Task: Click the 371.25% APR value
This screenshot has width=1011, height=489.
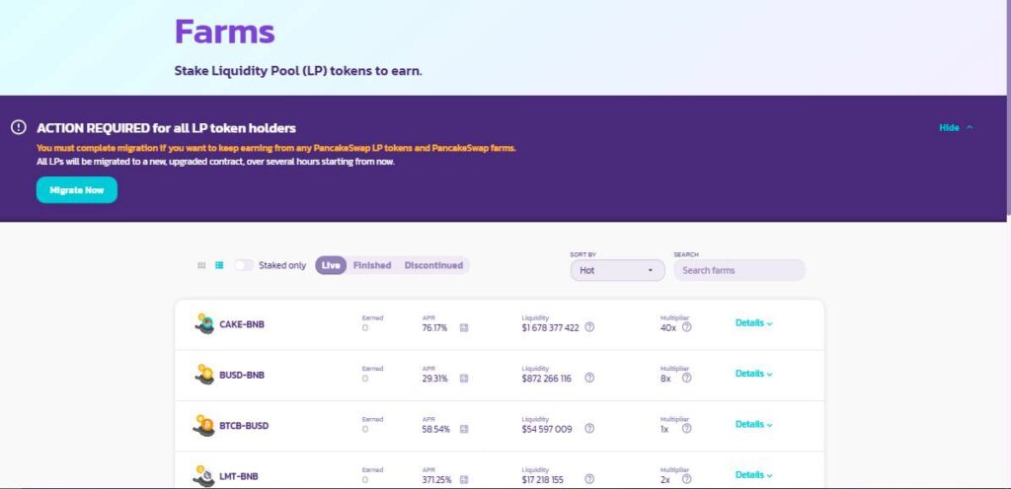Action: pos(437,481)
